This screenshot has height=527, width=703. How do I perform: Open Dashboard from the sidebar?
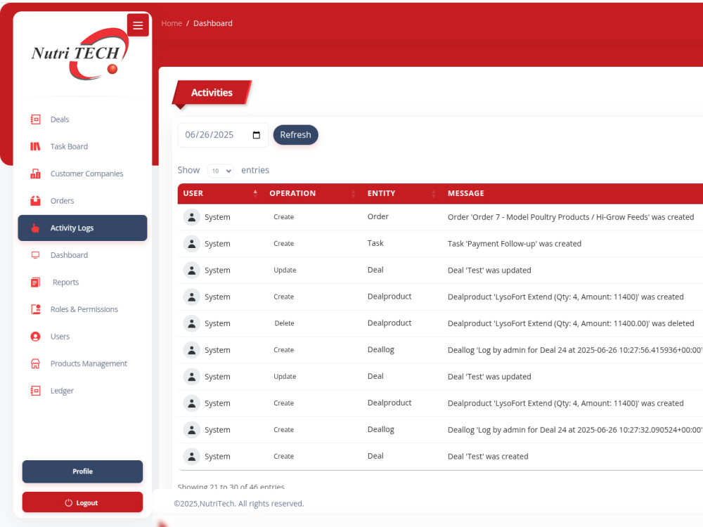coord(82,255)
